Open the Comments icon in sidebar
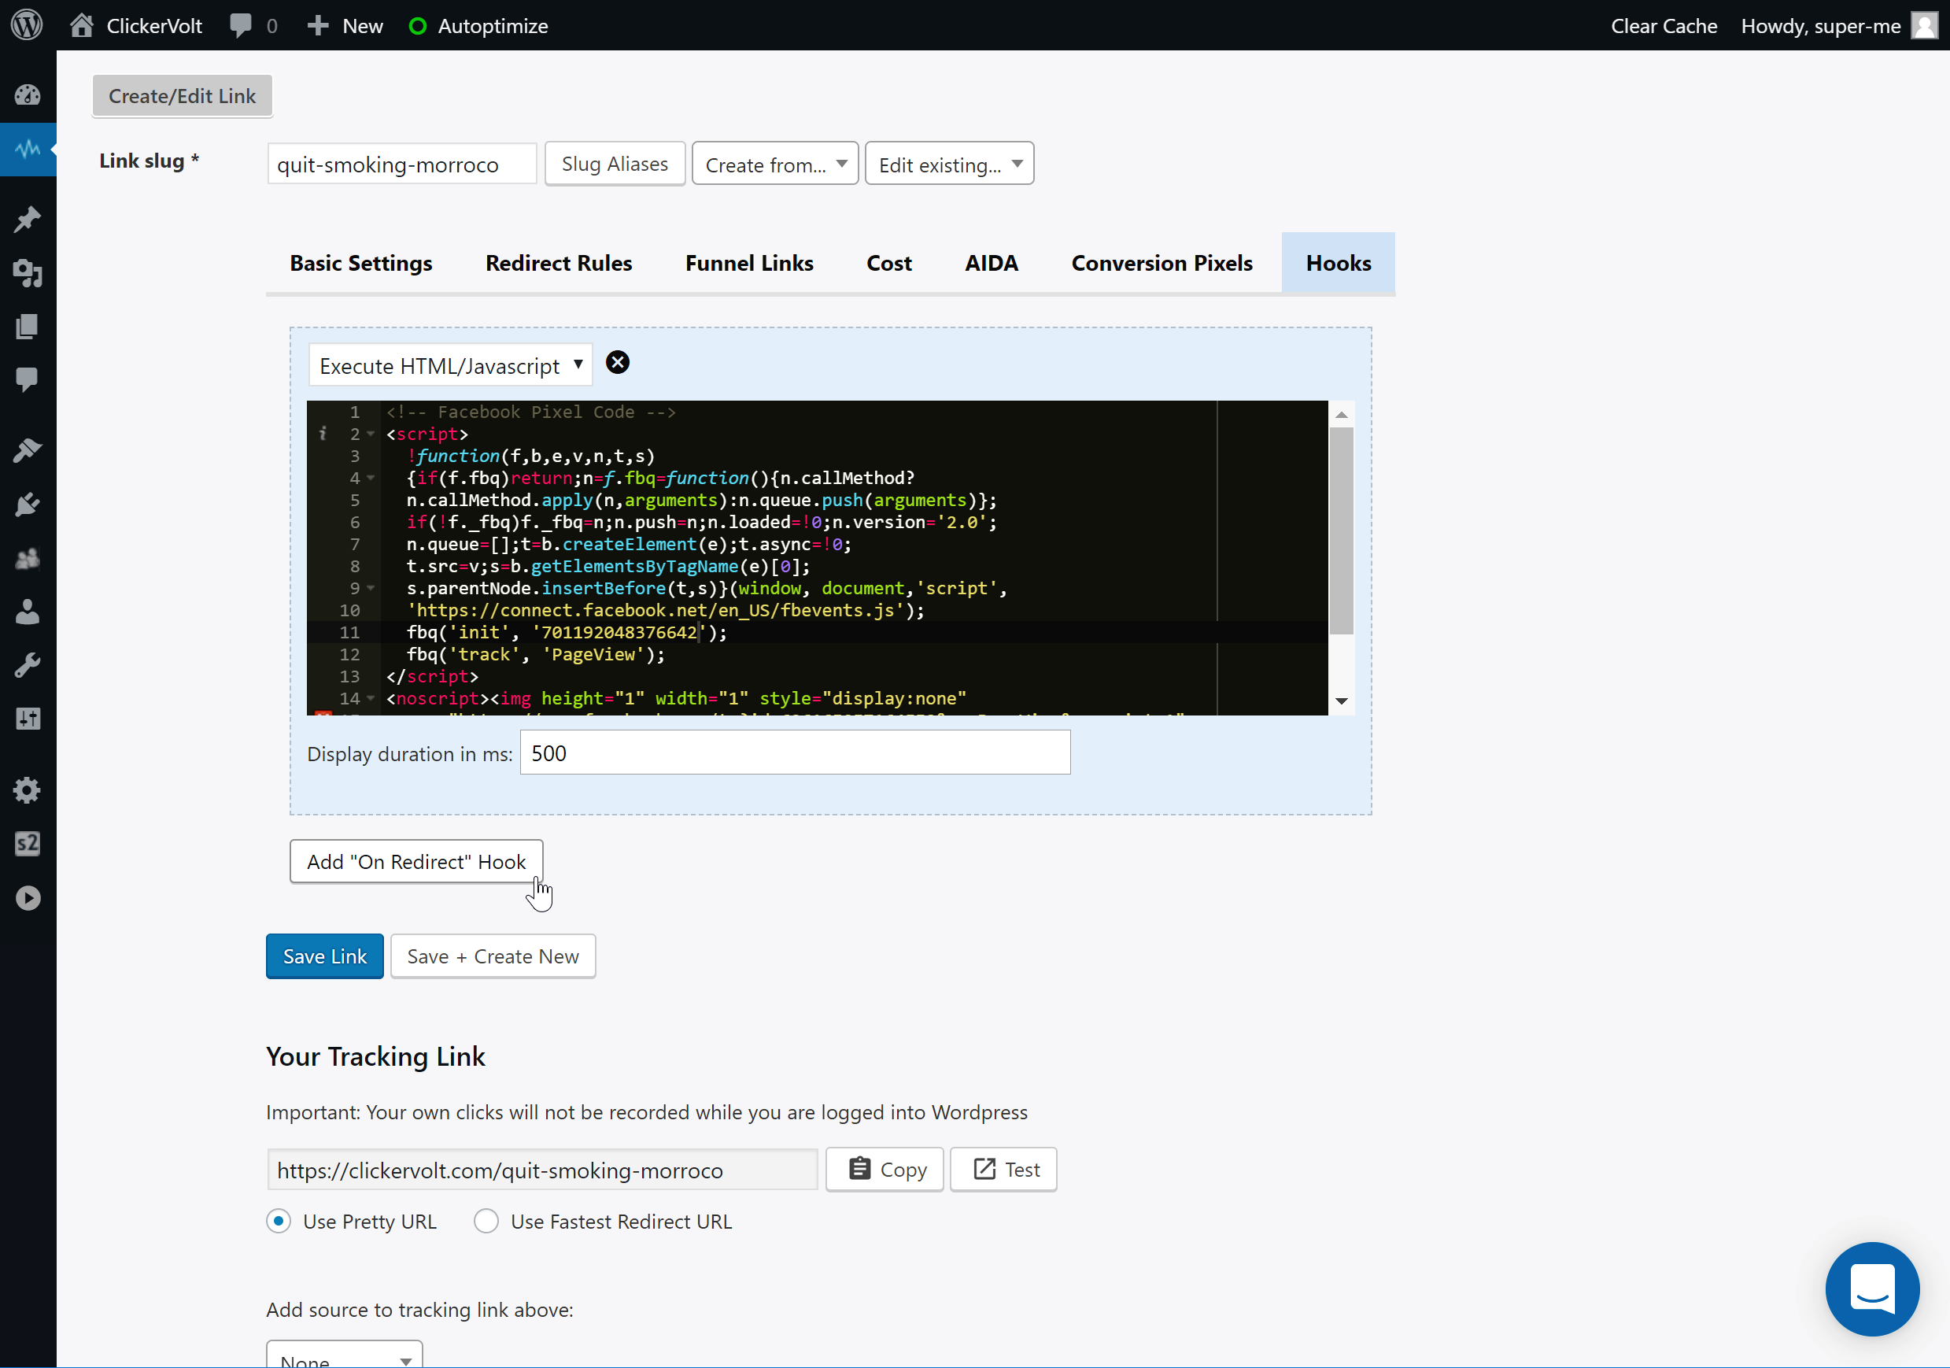The width and height of the screenshot is (1950, 1368). pos(28,379)
